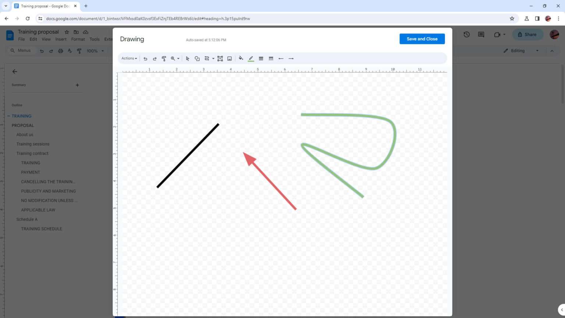Open the Line color picker

point(251,58)
